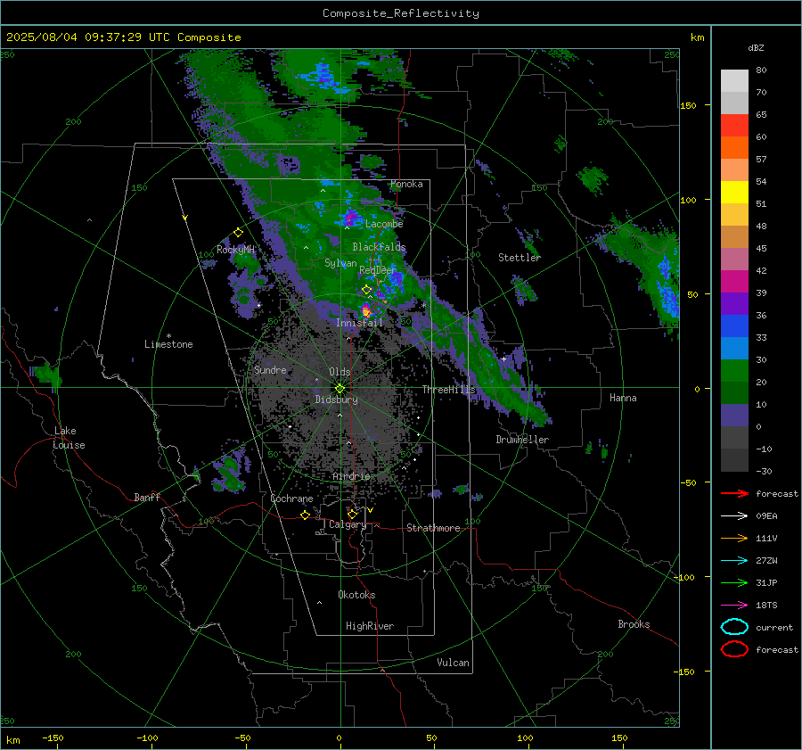The height and width of the screenshot is (750, 802).
Task: Click the Didsbury town label
Action: click(336, 400)
